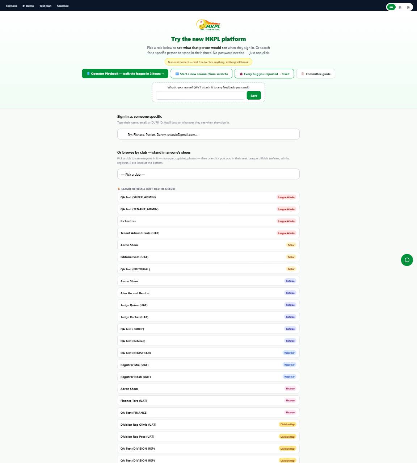
Task: Sign in as Registrar Mia (UAT)
Action: click(x=208, y=365)
